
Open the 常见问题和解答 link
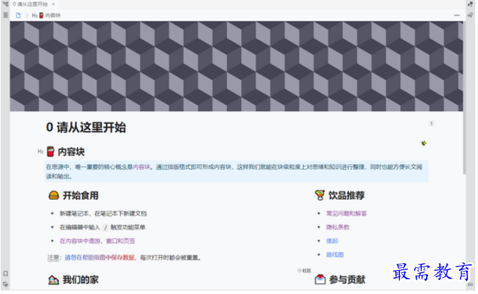coord(347,214)
